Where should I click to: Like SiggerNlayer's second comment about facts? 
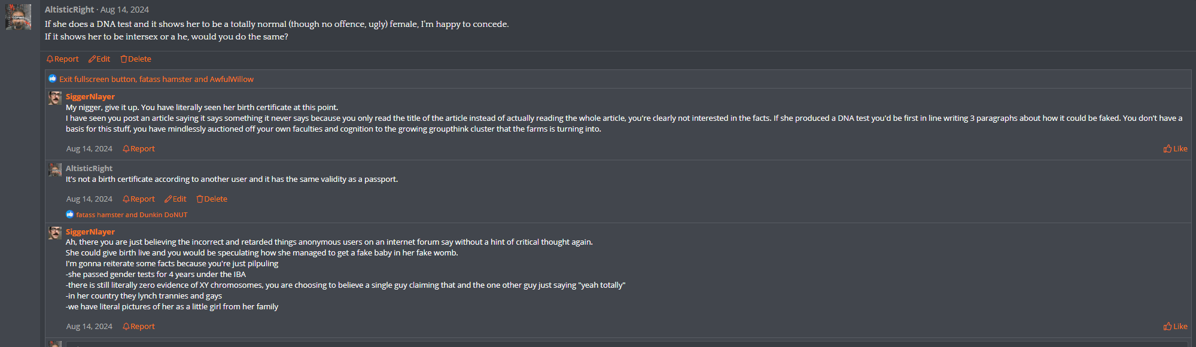pyautogui.click(x=1175, y=327)
